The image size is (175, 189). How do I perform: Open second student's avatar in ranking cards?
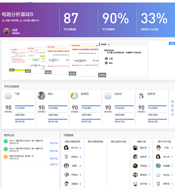41,95
